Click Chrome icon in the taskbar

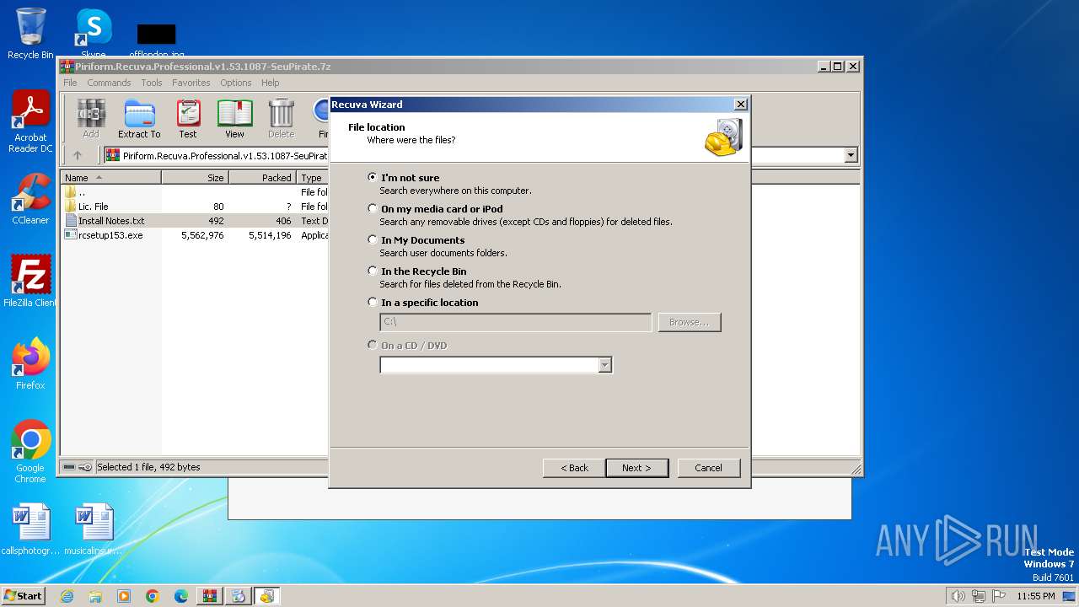tap(153, 596)
